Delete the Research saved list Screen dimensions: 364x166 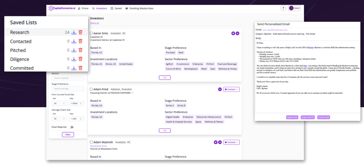coord(80,32)
